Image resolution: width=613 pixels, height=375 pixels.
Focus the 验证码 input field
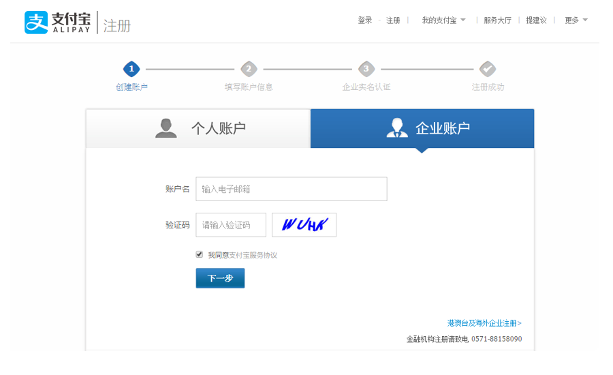231,225
